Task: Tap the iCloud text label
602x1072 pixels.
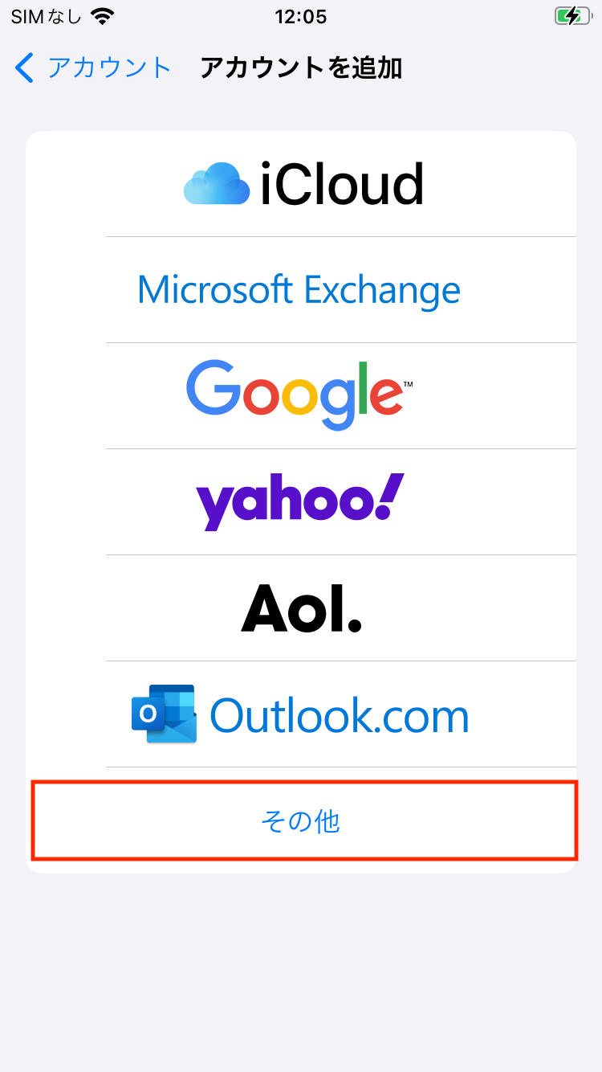Action: 342,183
